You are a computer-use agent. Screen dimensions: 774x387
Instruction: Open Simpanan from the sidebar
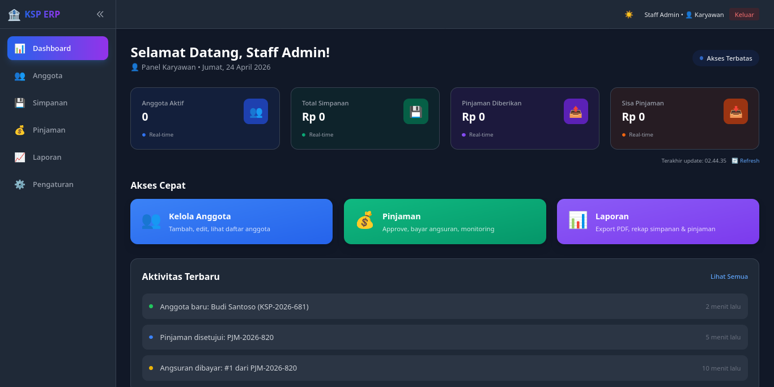point(58,103)
